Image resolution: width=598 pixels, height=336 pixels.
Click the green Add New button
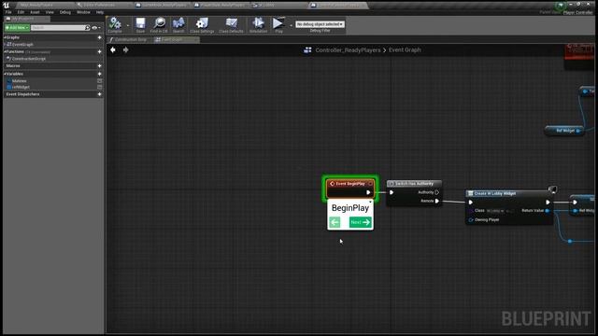17,28
